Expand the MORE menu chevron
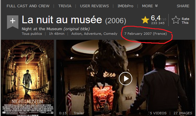The image size is (196, 116). click(156, 6)
